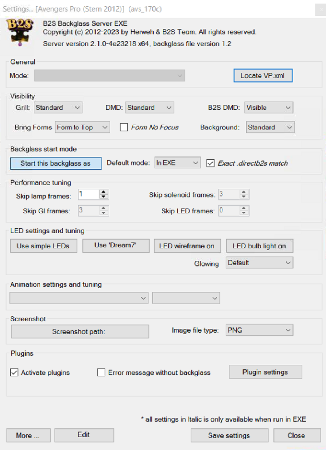The height and width of the screenshot is (450, 326).
Task: Choose an Image file type option
Action: pos(259,330)
